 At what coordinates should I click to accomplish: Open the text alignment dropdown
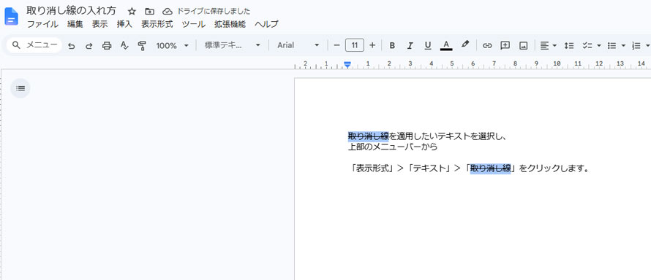(548, 45)
